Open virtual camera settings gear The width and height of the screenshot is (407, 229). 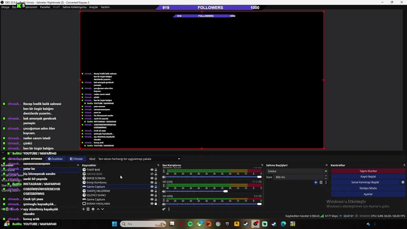click(x=403, y=182)
